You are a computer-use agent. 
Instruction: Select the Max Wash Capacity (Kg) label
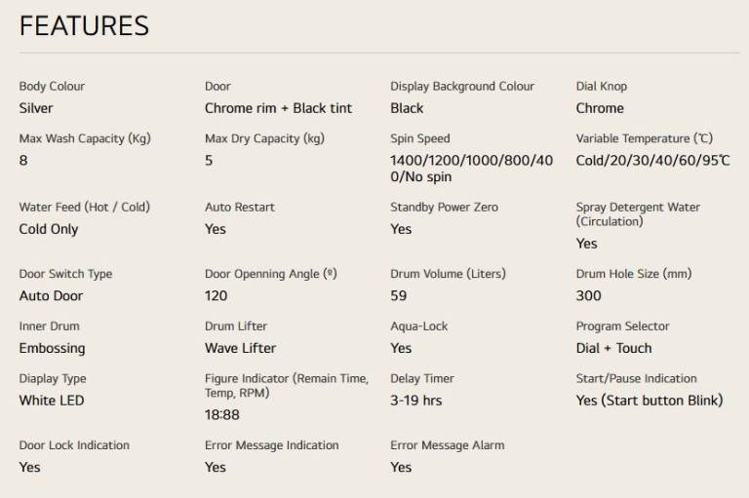click(85, 138)
